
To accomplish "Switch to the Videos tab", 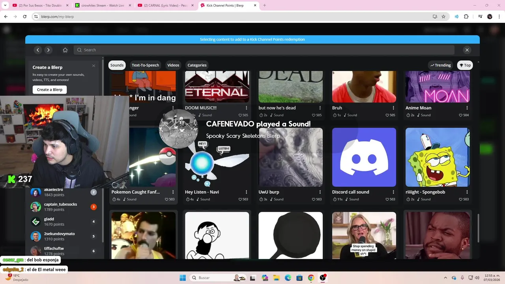I will click(173, 65).
